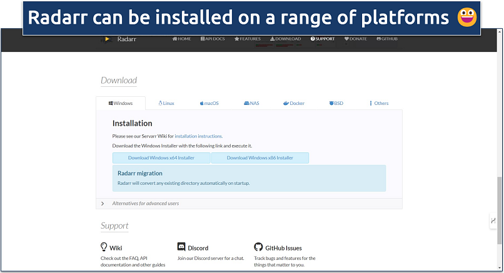The image size is (504, 273).
Task: Open the Home nav link
Action: pyautogui.click(x=181, y=39)
